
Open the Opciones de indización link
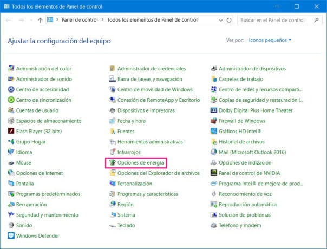(245, 162)
